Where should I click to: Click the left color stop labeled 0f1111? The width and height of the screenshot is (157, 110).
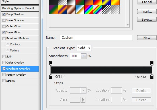[x=51, y=76]
